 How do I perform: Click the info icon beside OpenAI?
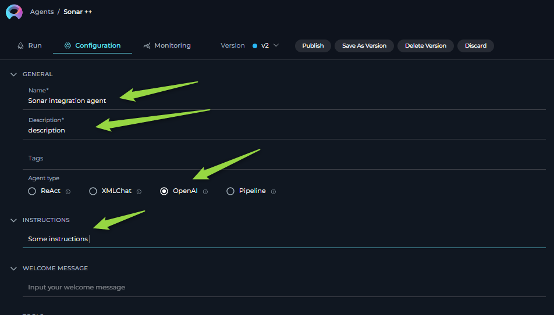[205, 192]
